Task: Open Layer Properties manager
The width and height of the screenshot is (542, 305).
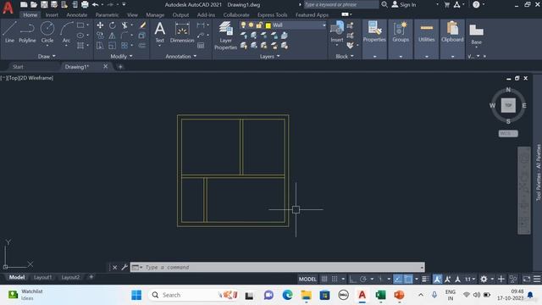Action: (225, 36)
